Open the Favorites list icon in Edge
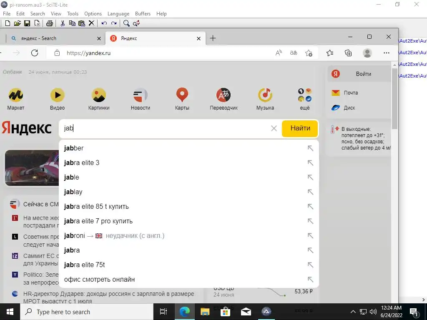This screenshot has height=320, width=427. point(330,53)
